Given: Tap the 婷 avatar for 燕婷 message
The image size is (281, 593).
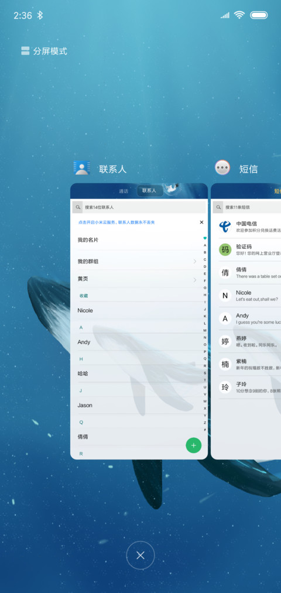Looking at the screenshot, I should click(225, 342).
